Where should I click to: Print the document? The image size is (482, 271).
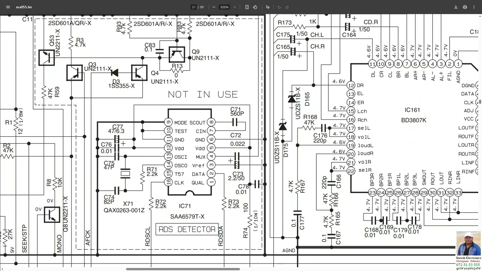[x=465, y=7]
